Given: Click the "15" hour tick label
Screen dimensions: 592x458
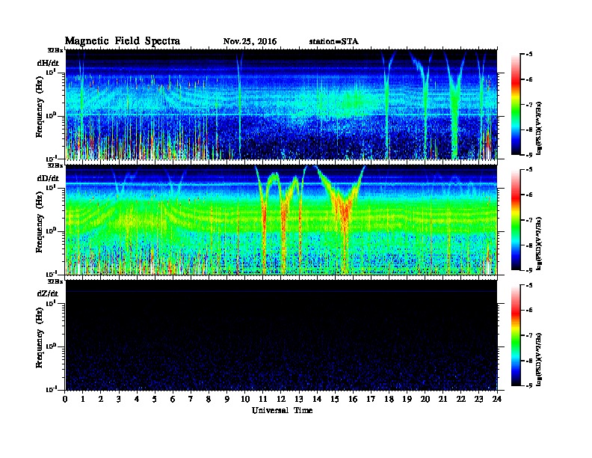Looking at the screenshot, I should coord(335,400).
